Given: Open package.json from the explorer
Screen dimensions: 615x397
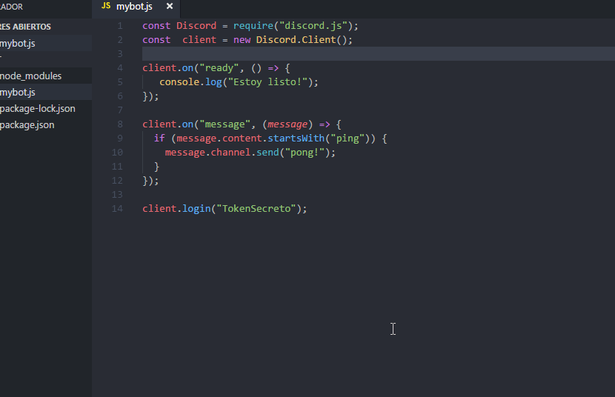Looking at the screenshot, I should (x=27, y=125).
